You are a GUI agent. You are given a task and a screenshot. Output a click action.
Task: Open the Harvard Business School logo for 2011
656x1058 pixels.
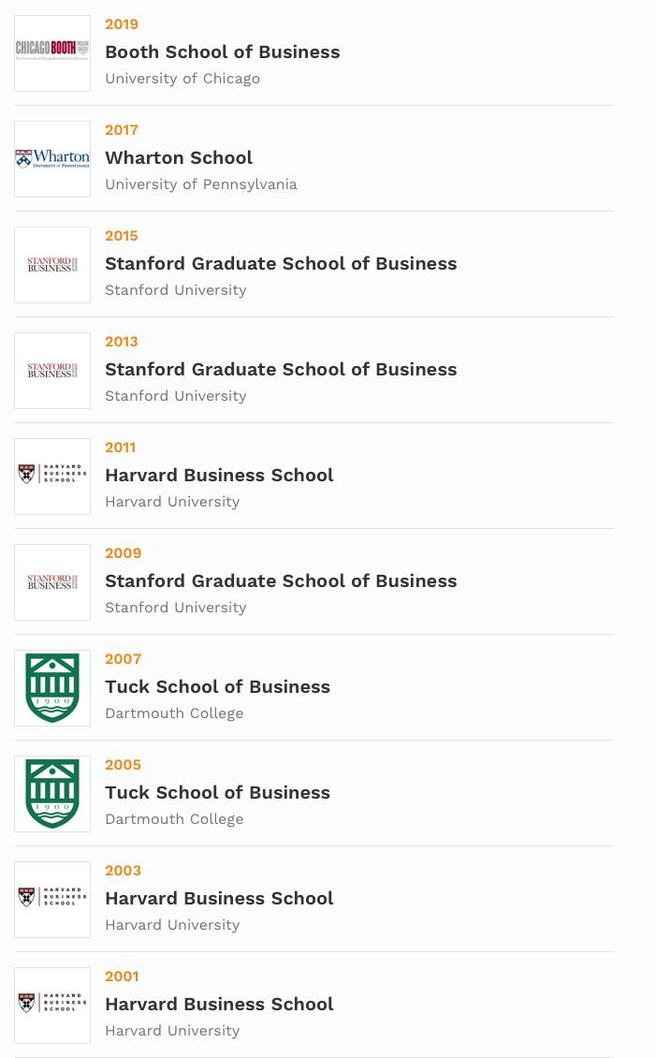coord(52,477)
